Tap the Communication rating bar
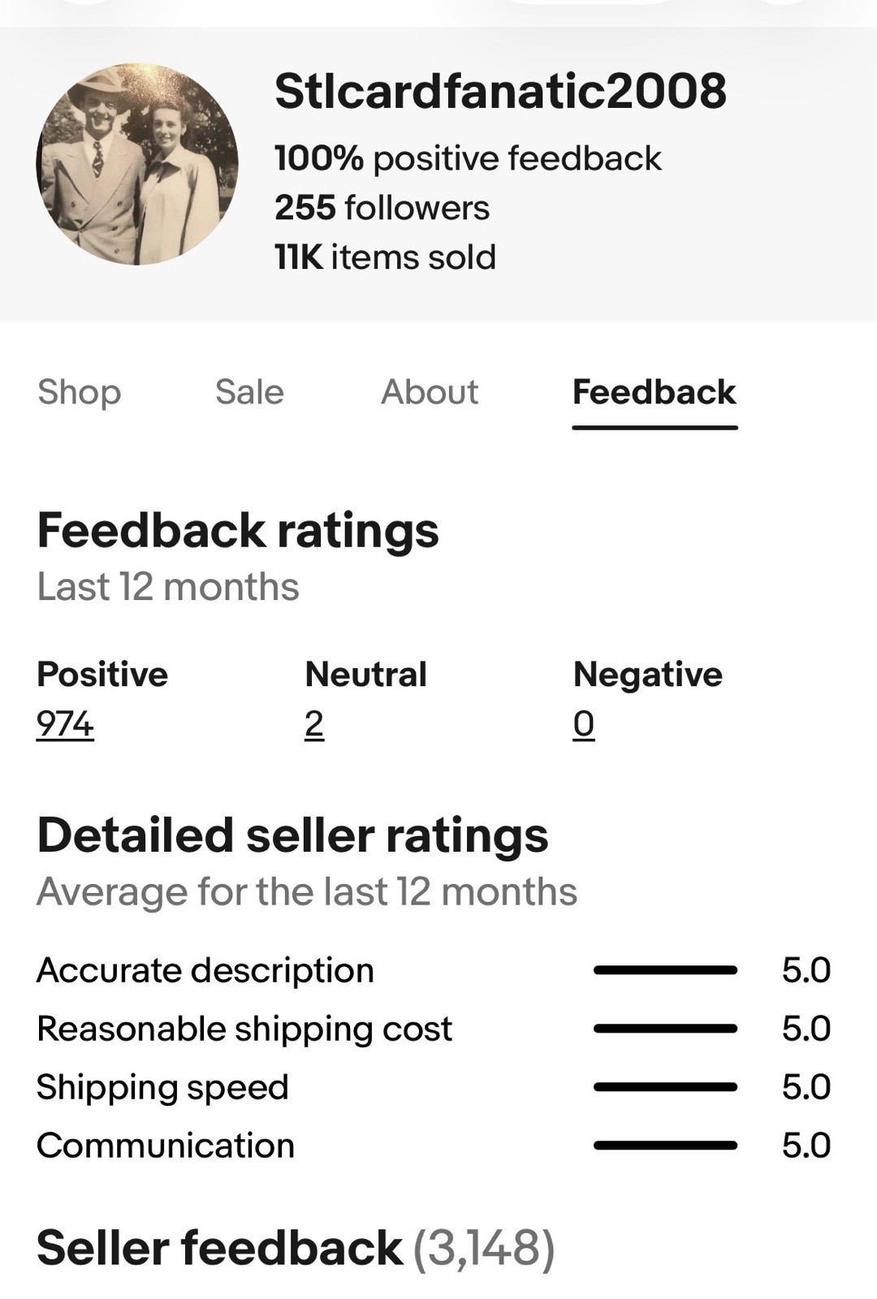The height and width of the screenshot is (1299, 877). pyautogui.click(x=665, y=1146)
